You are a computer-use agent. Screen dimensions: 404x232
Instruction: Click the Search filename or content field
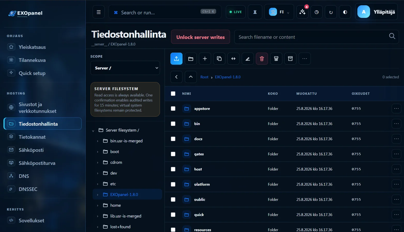[316, 37]
